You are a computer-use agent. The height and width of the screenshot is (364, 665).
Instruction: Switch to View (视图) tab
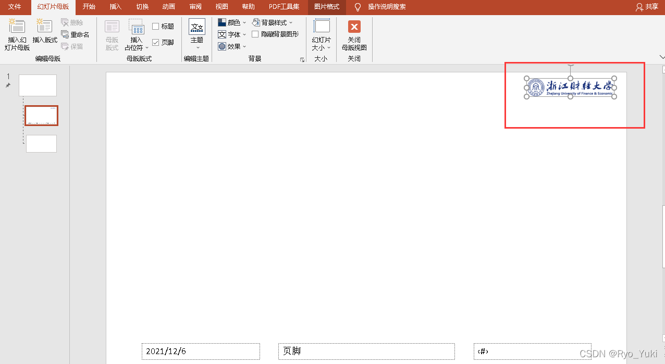pyautogui.click(x=222, y=7)
